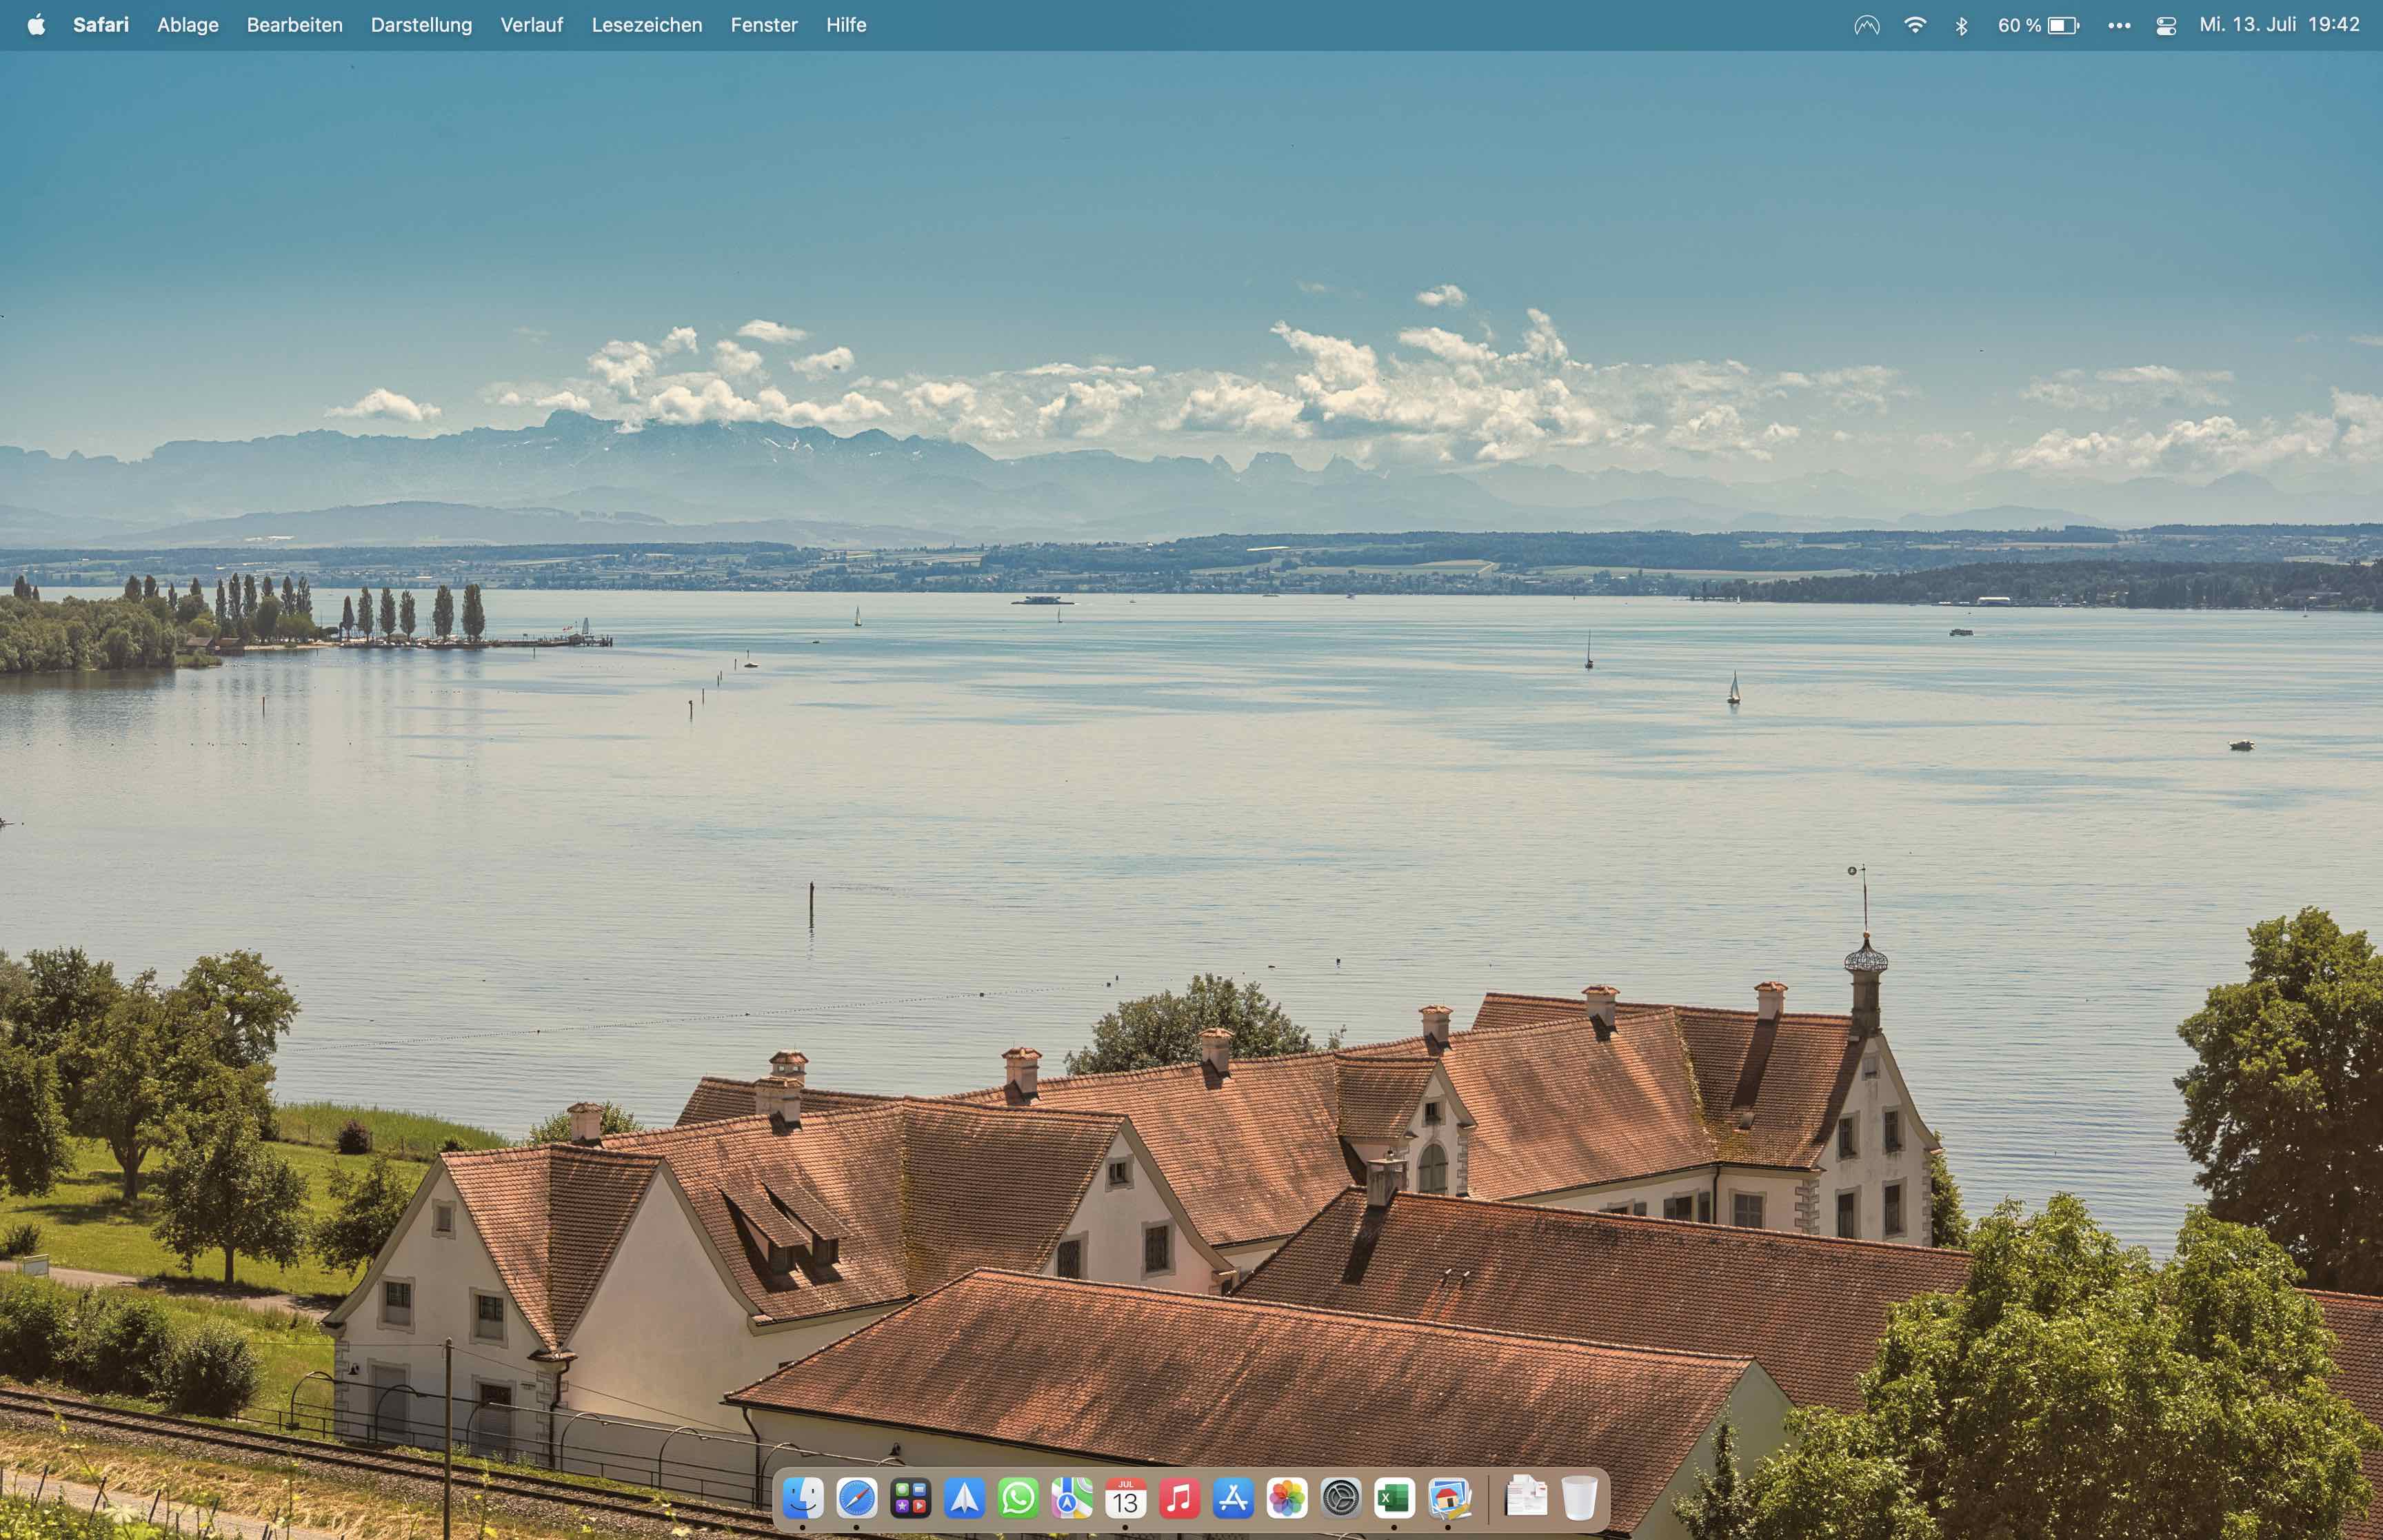Open the Photos app
The image size is (2383, 1540).
tap(1287, 1498)
